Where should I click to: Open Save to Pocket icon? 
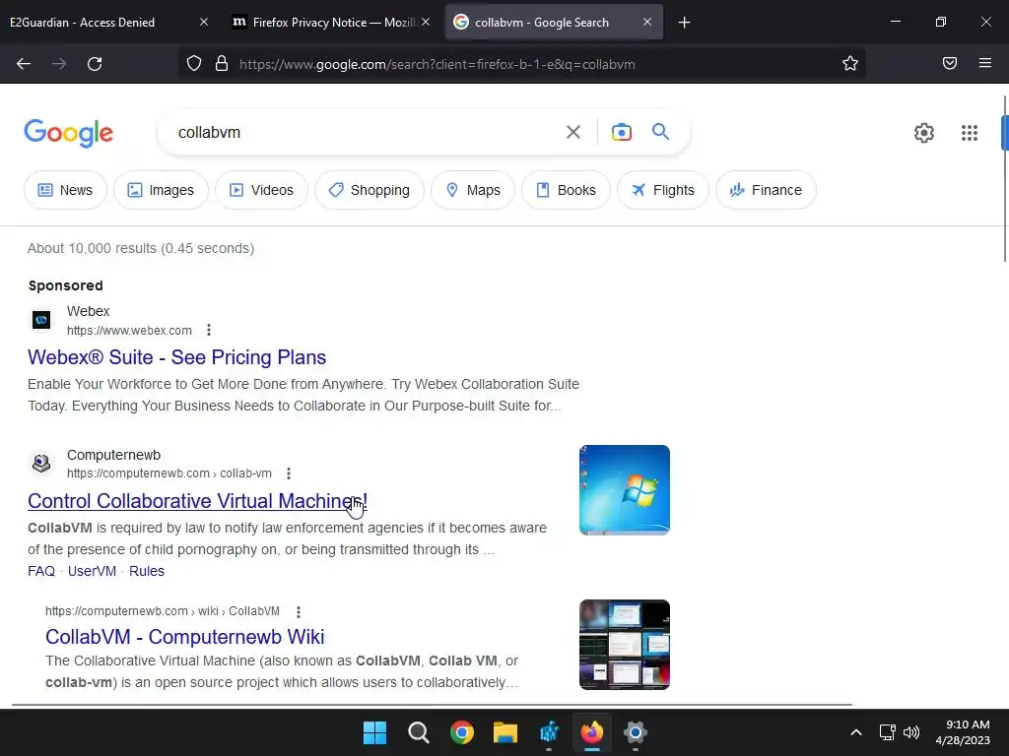coord(950,63)
